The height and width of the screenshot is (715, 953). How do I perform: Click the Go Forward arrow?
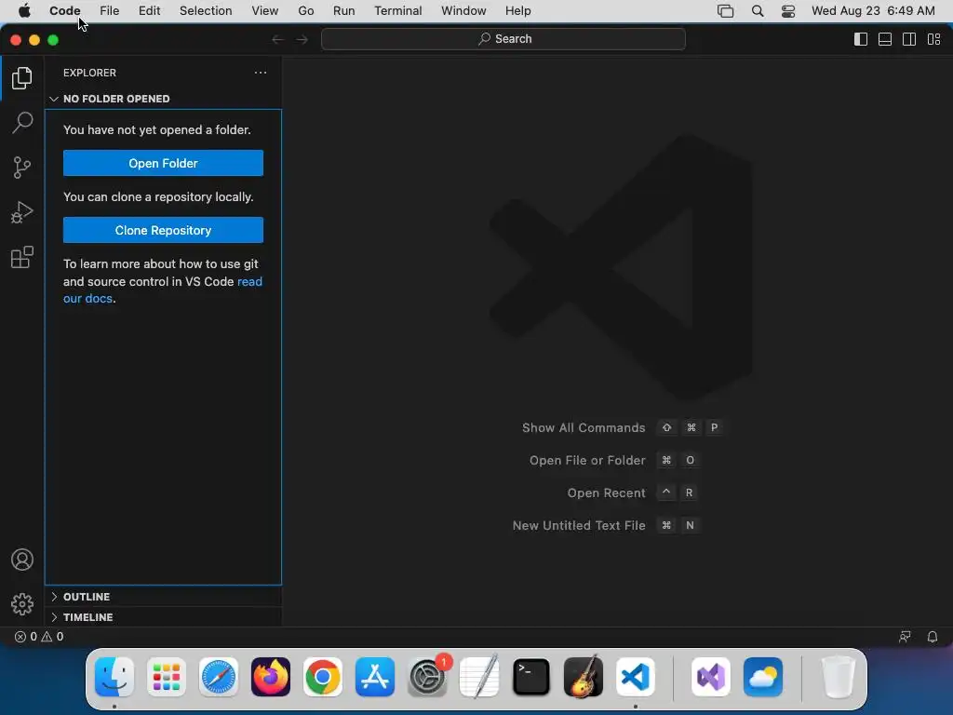pyautogui.click(x=302, y=39)
